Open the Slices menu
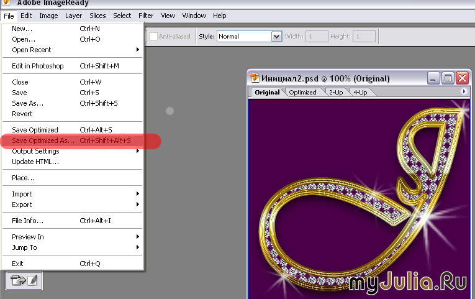475x299 pixels. pyautogui.click(x=97, y=16)
